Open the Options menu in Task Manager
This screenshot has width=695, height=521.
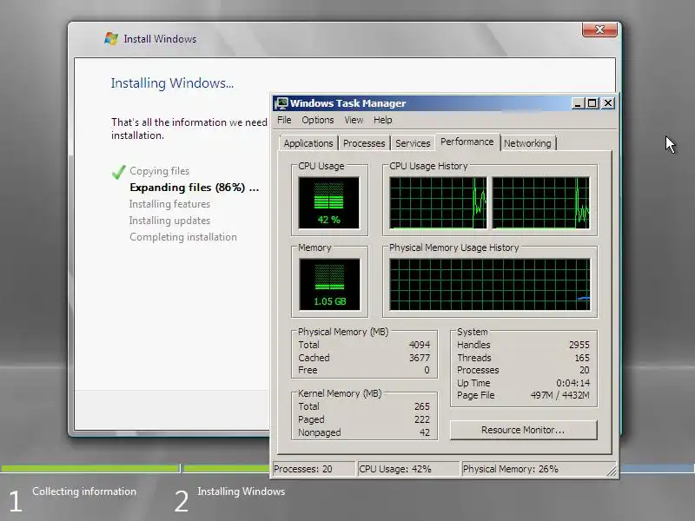tap(317, 120)
